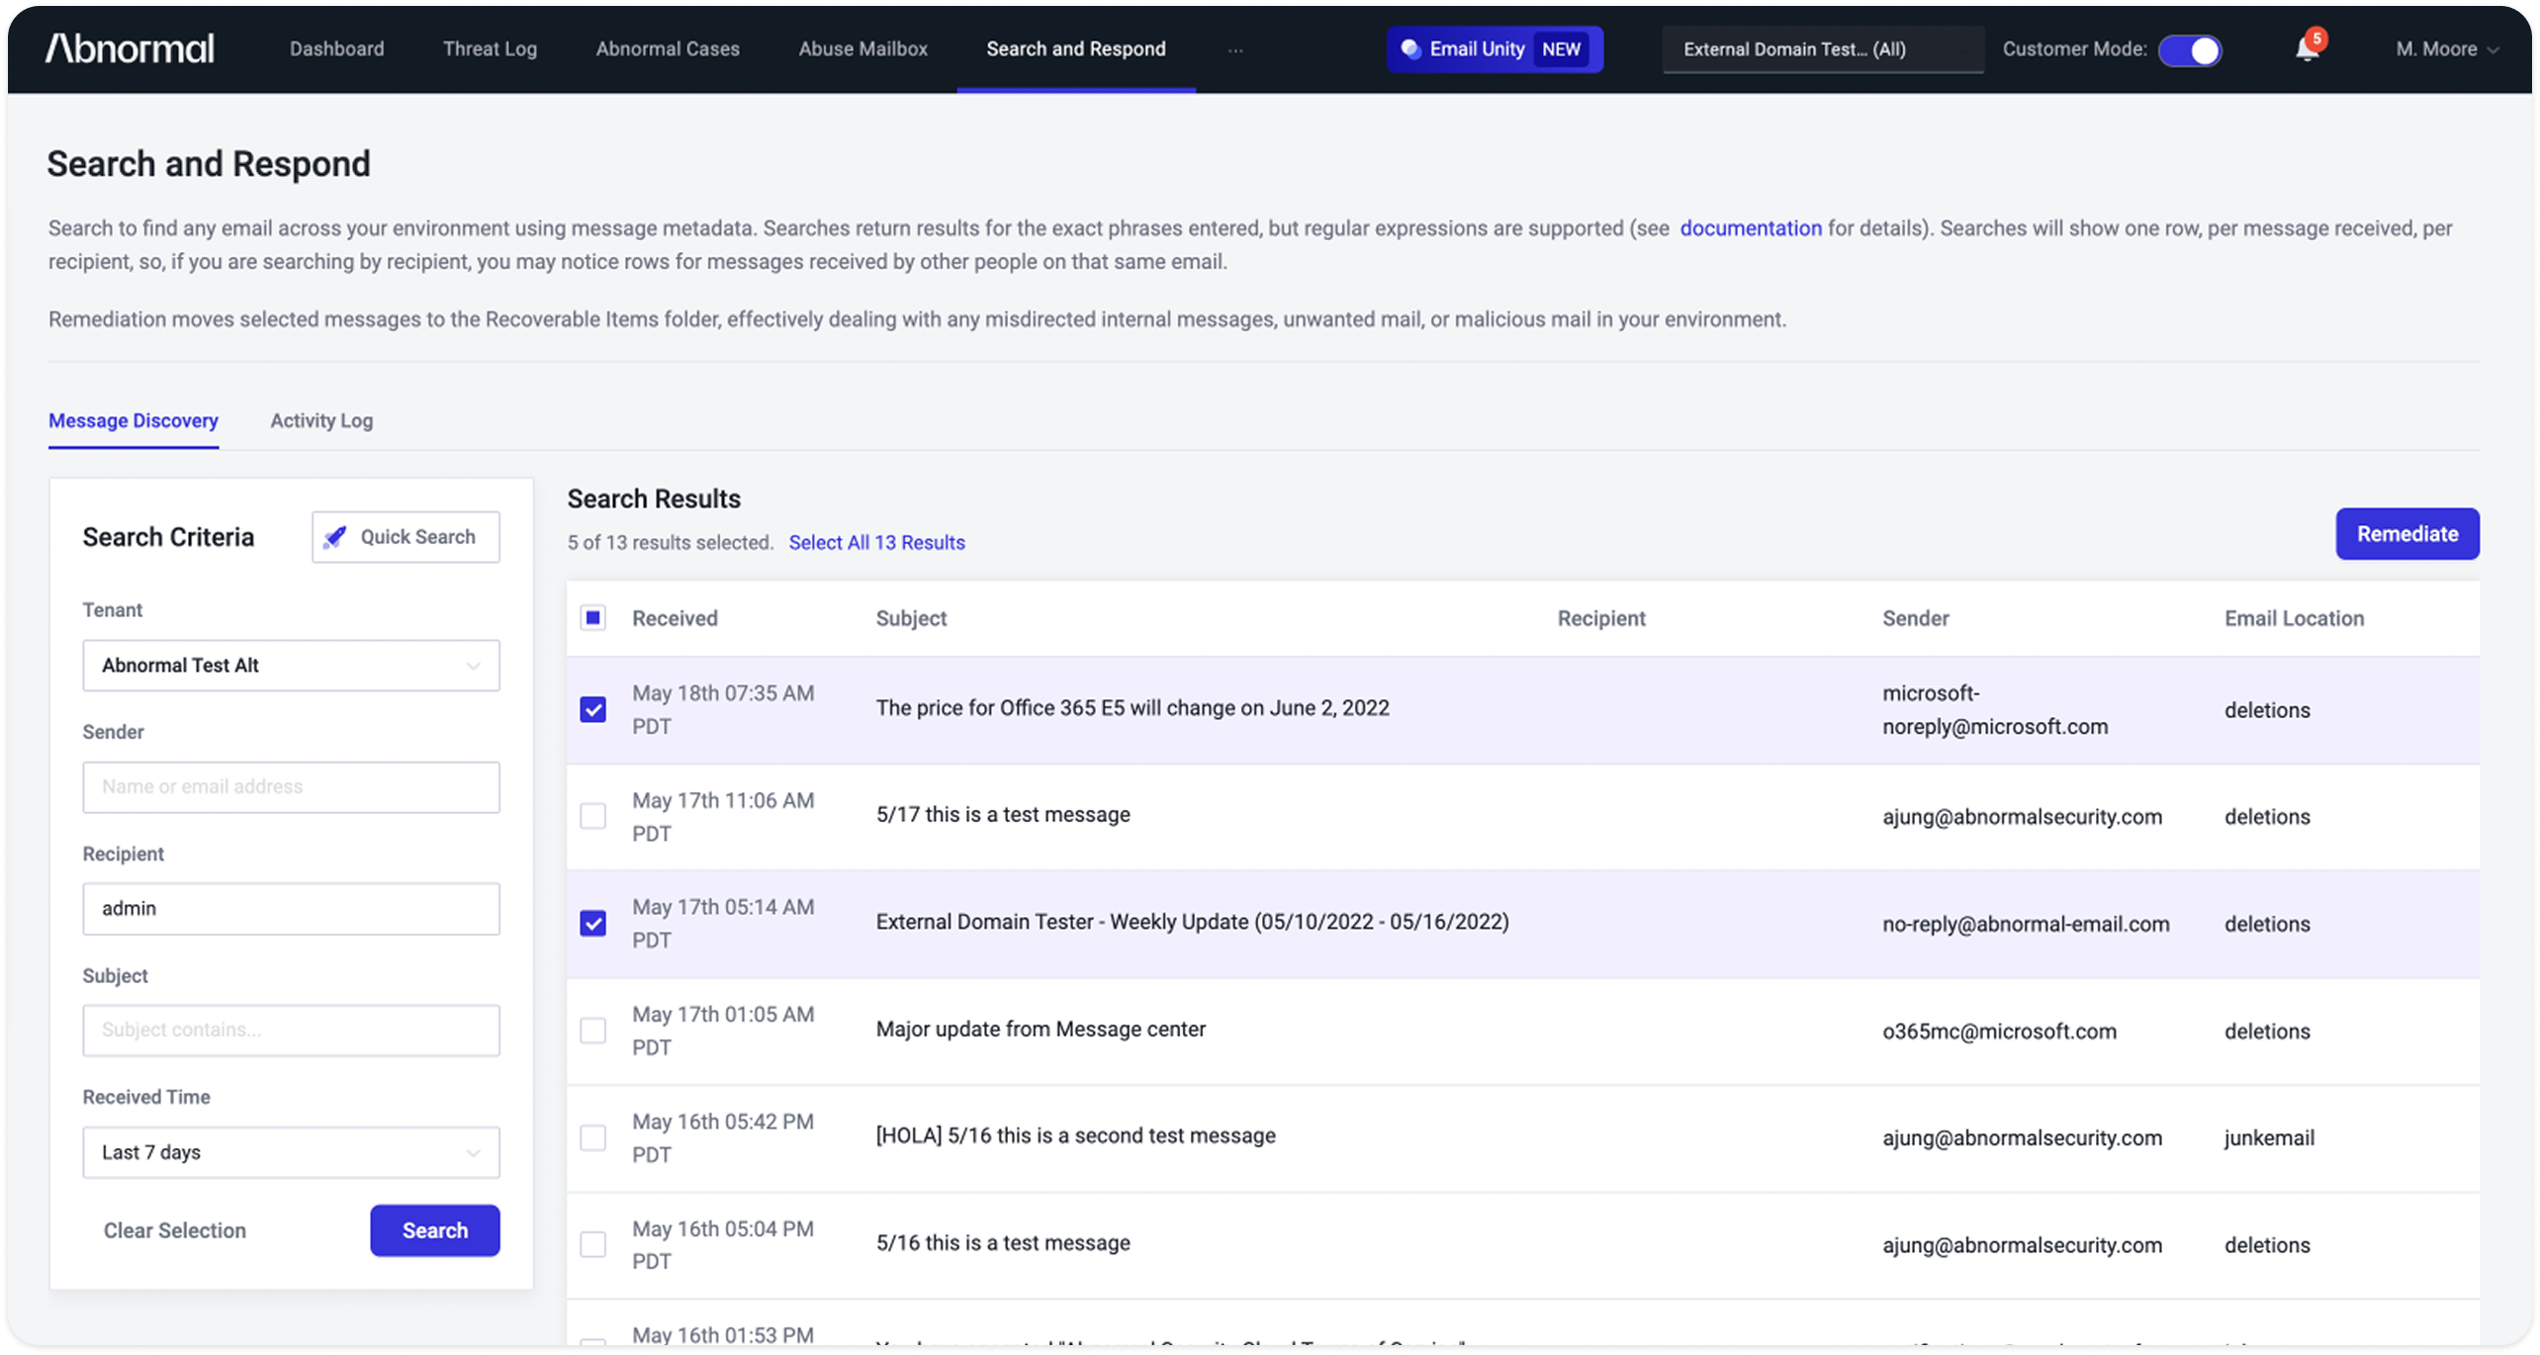This screenshot has width=2540, height=1355.
Task: Focus the Subject contains field
Action: tap(291, 1031)
